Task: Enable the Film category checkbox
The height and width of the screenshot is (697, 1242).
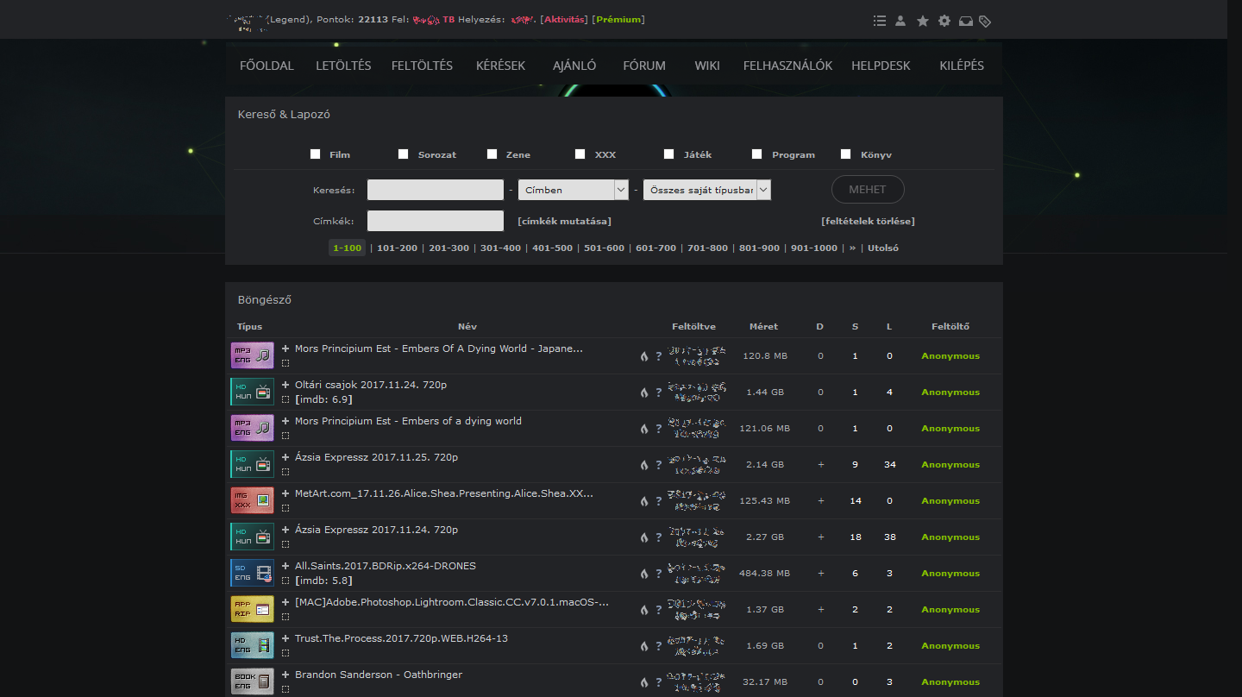Action: [315, 154]
